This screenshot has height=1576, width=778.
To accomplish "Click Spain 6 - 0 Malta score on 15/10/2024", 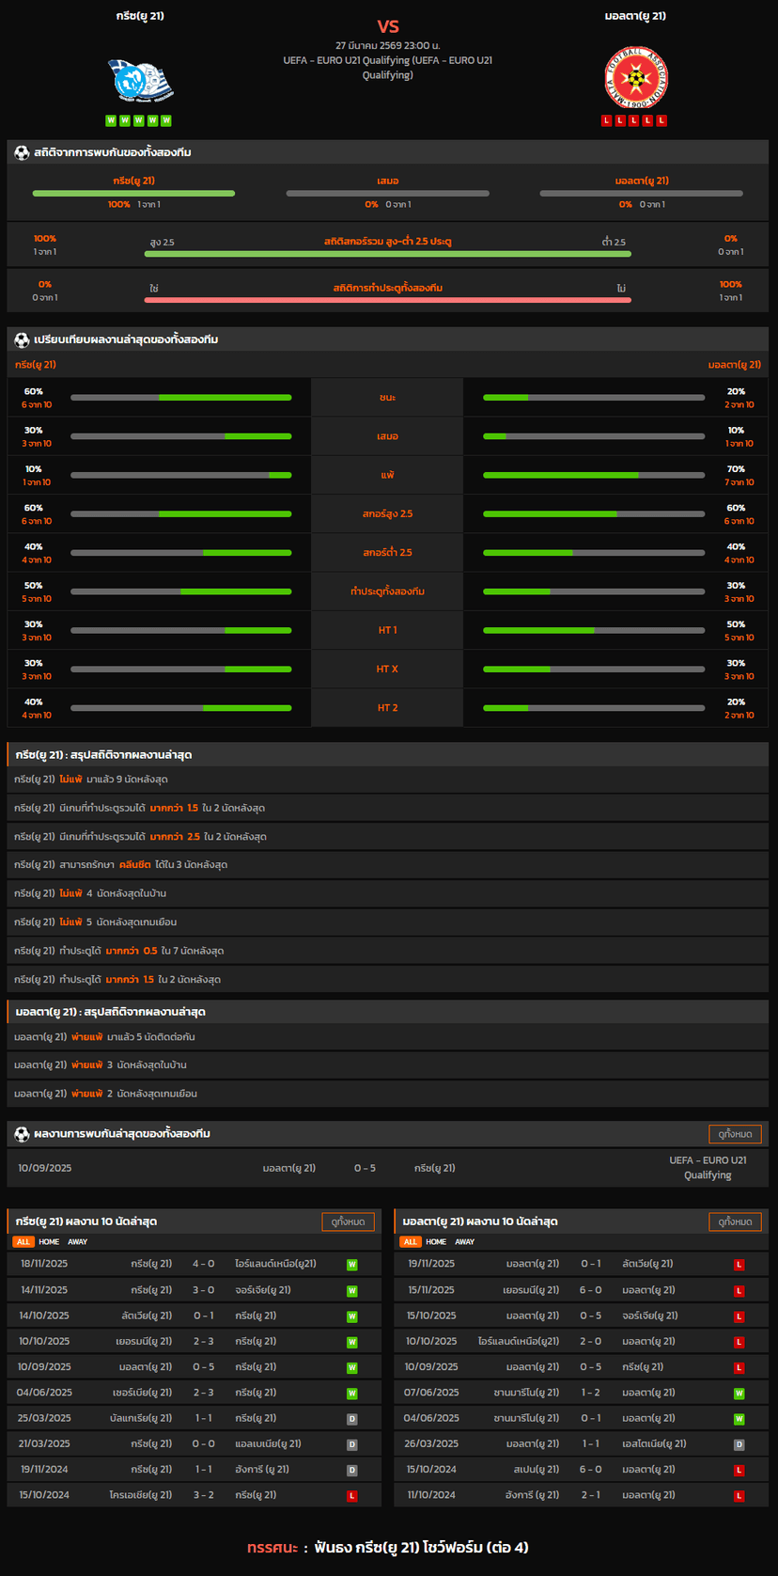I will (591, 1470).
